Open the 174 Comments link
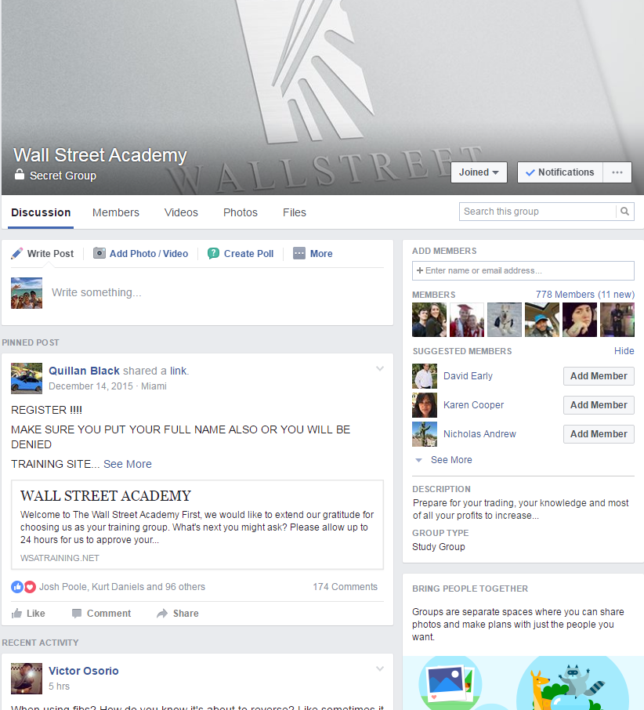 (345, 587)
